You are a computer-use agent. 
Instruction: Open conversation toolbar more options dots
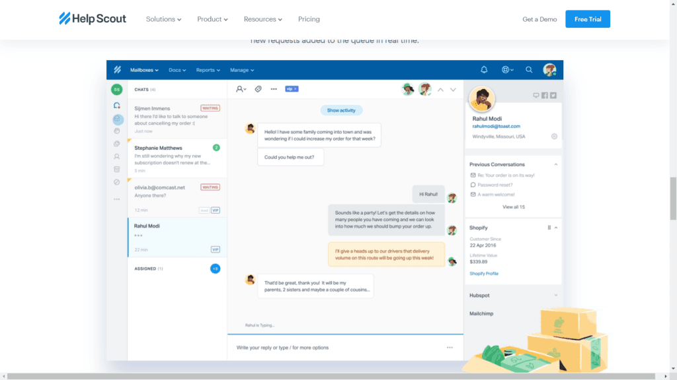click(x=274, y=89)
